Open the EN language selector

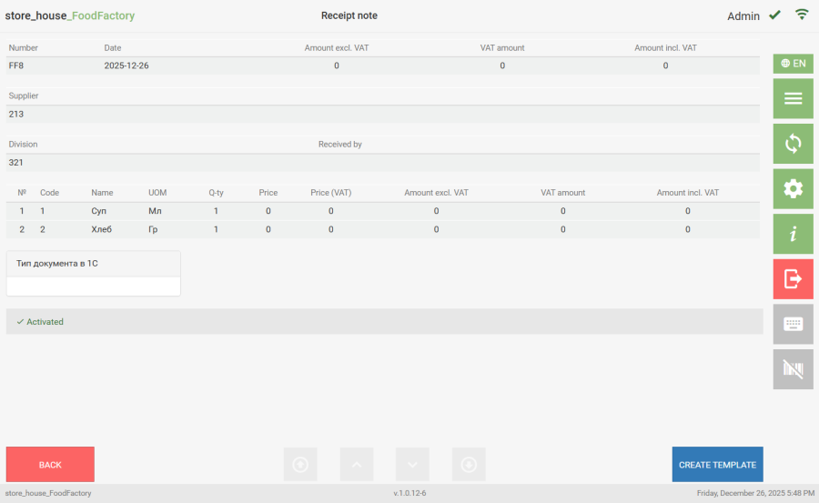click(793, 64)
